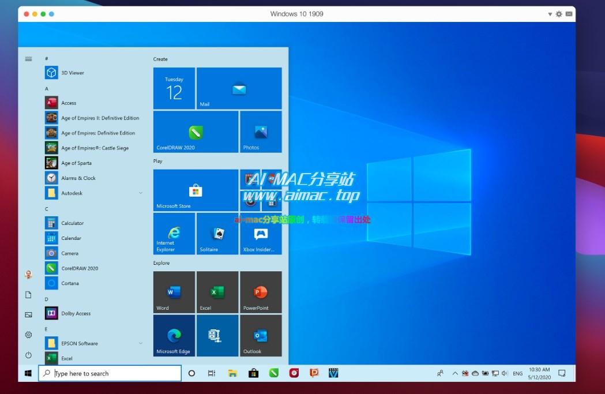Open the user account menu
Screen dimensions: 605x394
pos(29,275)
